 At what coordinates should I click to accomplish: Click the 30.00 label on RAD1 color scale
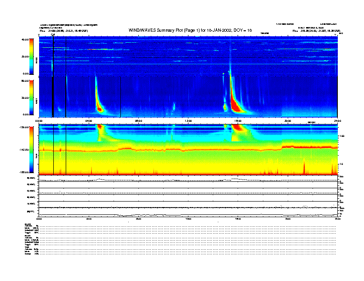click(25, 98)
